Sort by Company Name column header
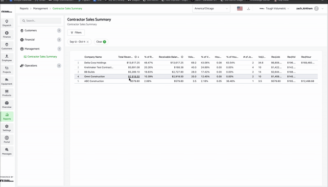The height and width of the screenshot is (187, 328). (x=93, y=57)
